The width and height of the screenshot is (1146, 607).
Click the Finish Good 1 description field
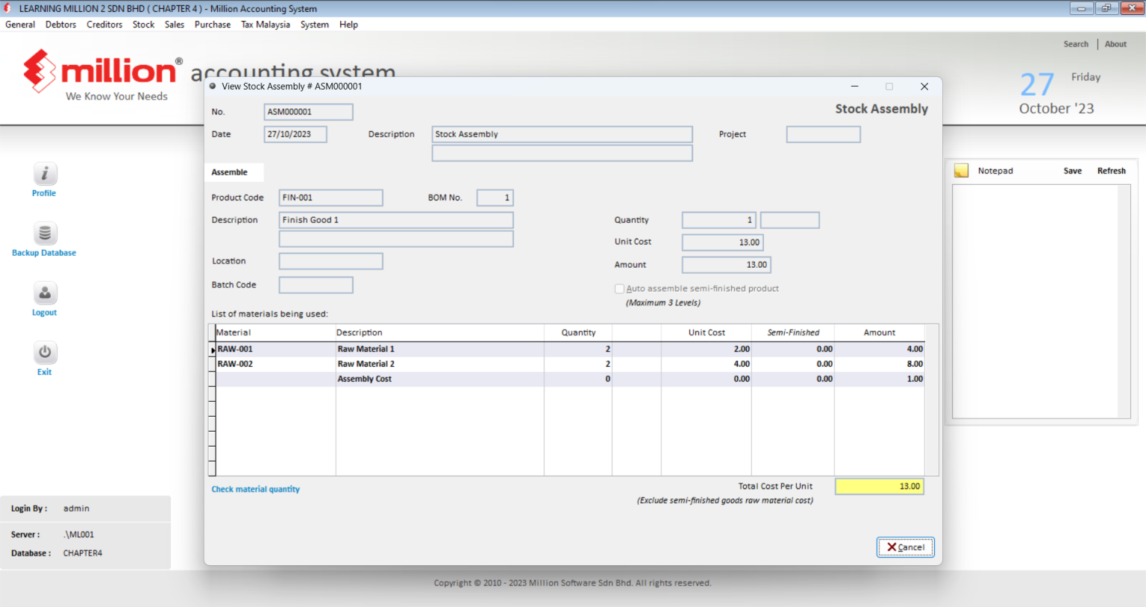[x=396, y=220]
